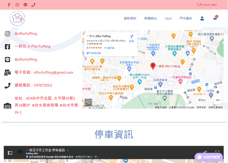
Task: Click the red Aflor.Tufting map pin
Action: click(x=153, y=66)
